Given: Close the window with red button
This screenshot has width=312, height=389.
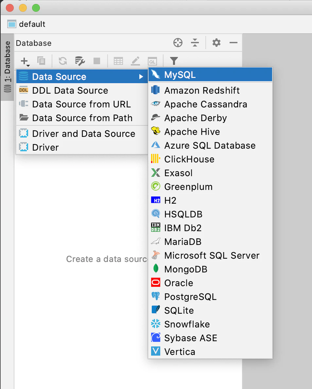Looking at the screenshot, I should coord(10,8).
